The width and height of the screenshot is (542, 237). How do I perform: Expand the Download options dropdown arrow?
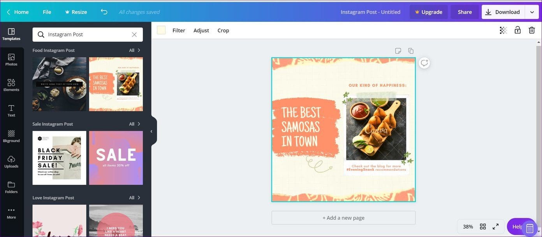coord(532,12)
